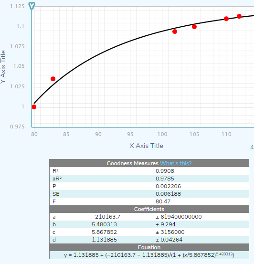254x264 pixels.
Task: Click the y-axis tick label 1.125
Action: [17, 6]
